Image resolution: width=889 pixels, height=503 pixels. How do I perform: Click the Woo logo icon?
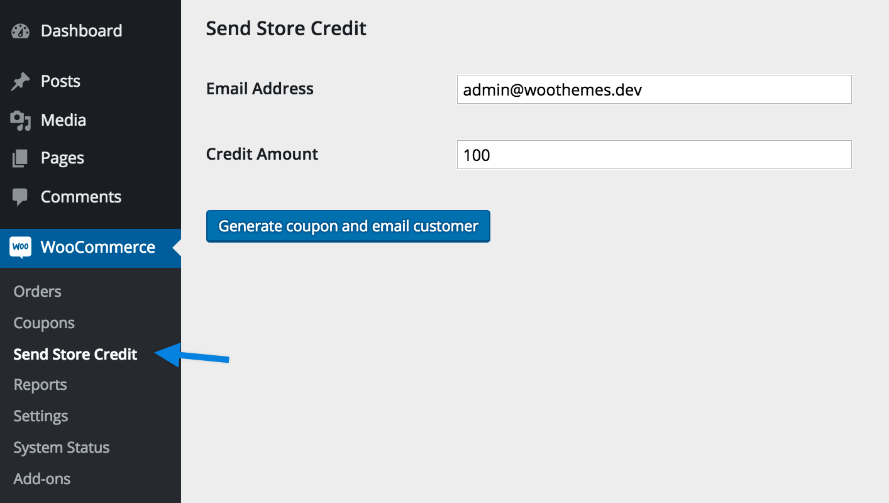(x=21, y=248)
